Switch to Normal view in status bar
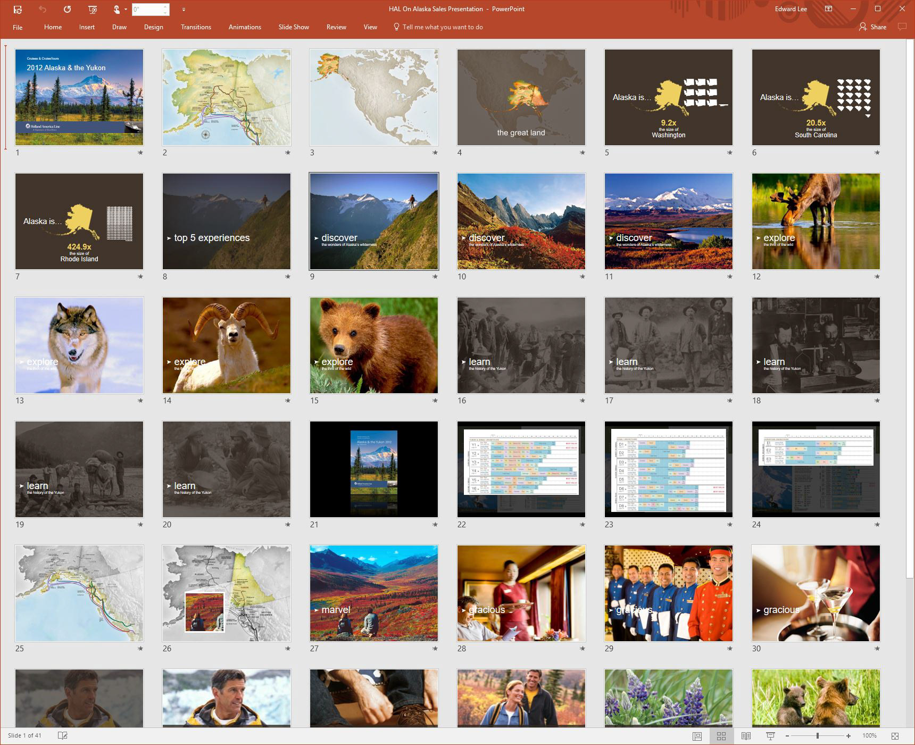The height and width of the screenshot is (745, 915). [697, 736]
